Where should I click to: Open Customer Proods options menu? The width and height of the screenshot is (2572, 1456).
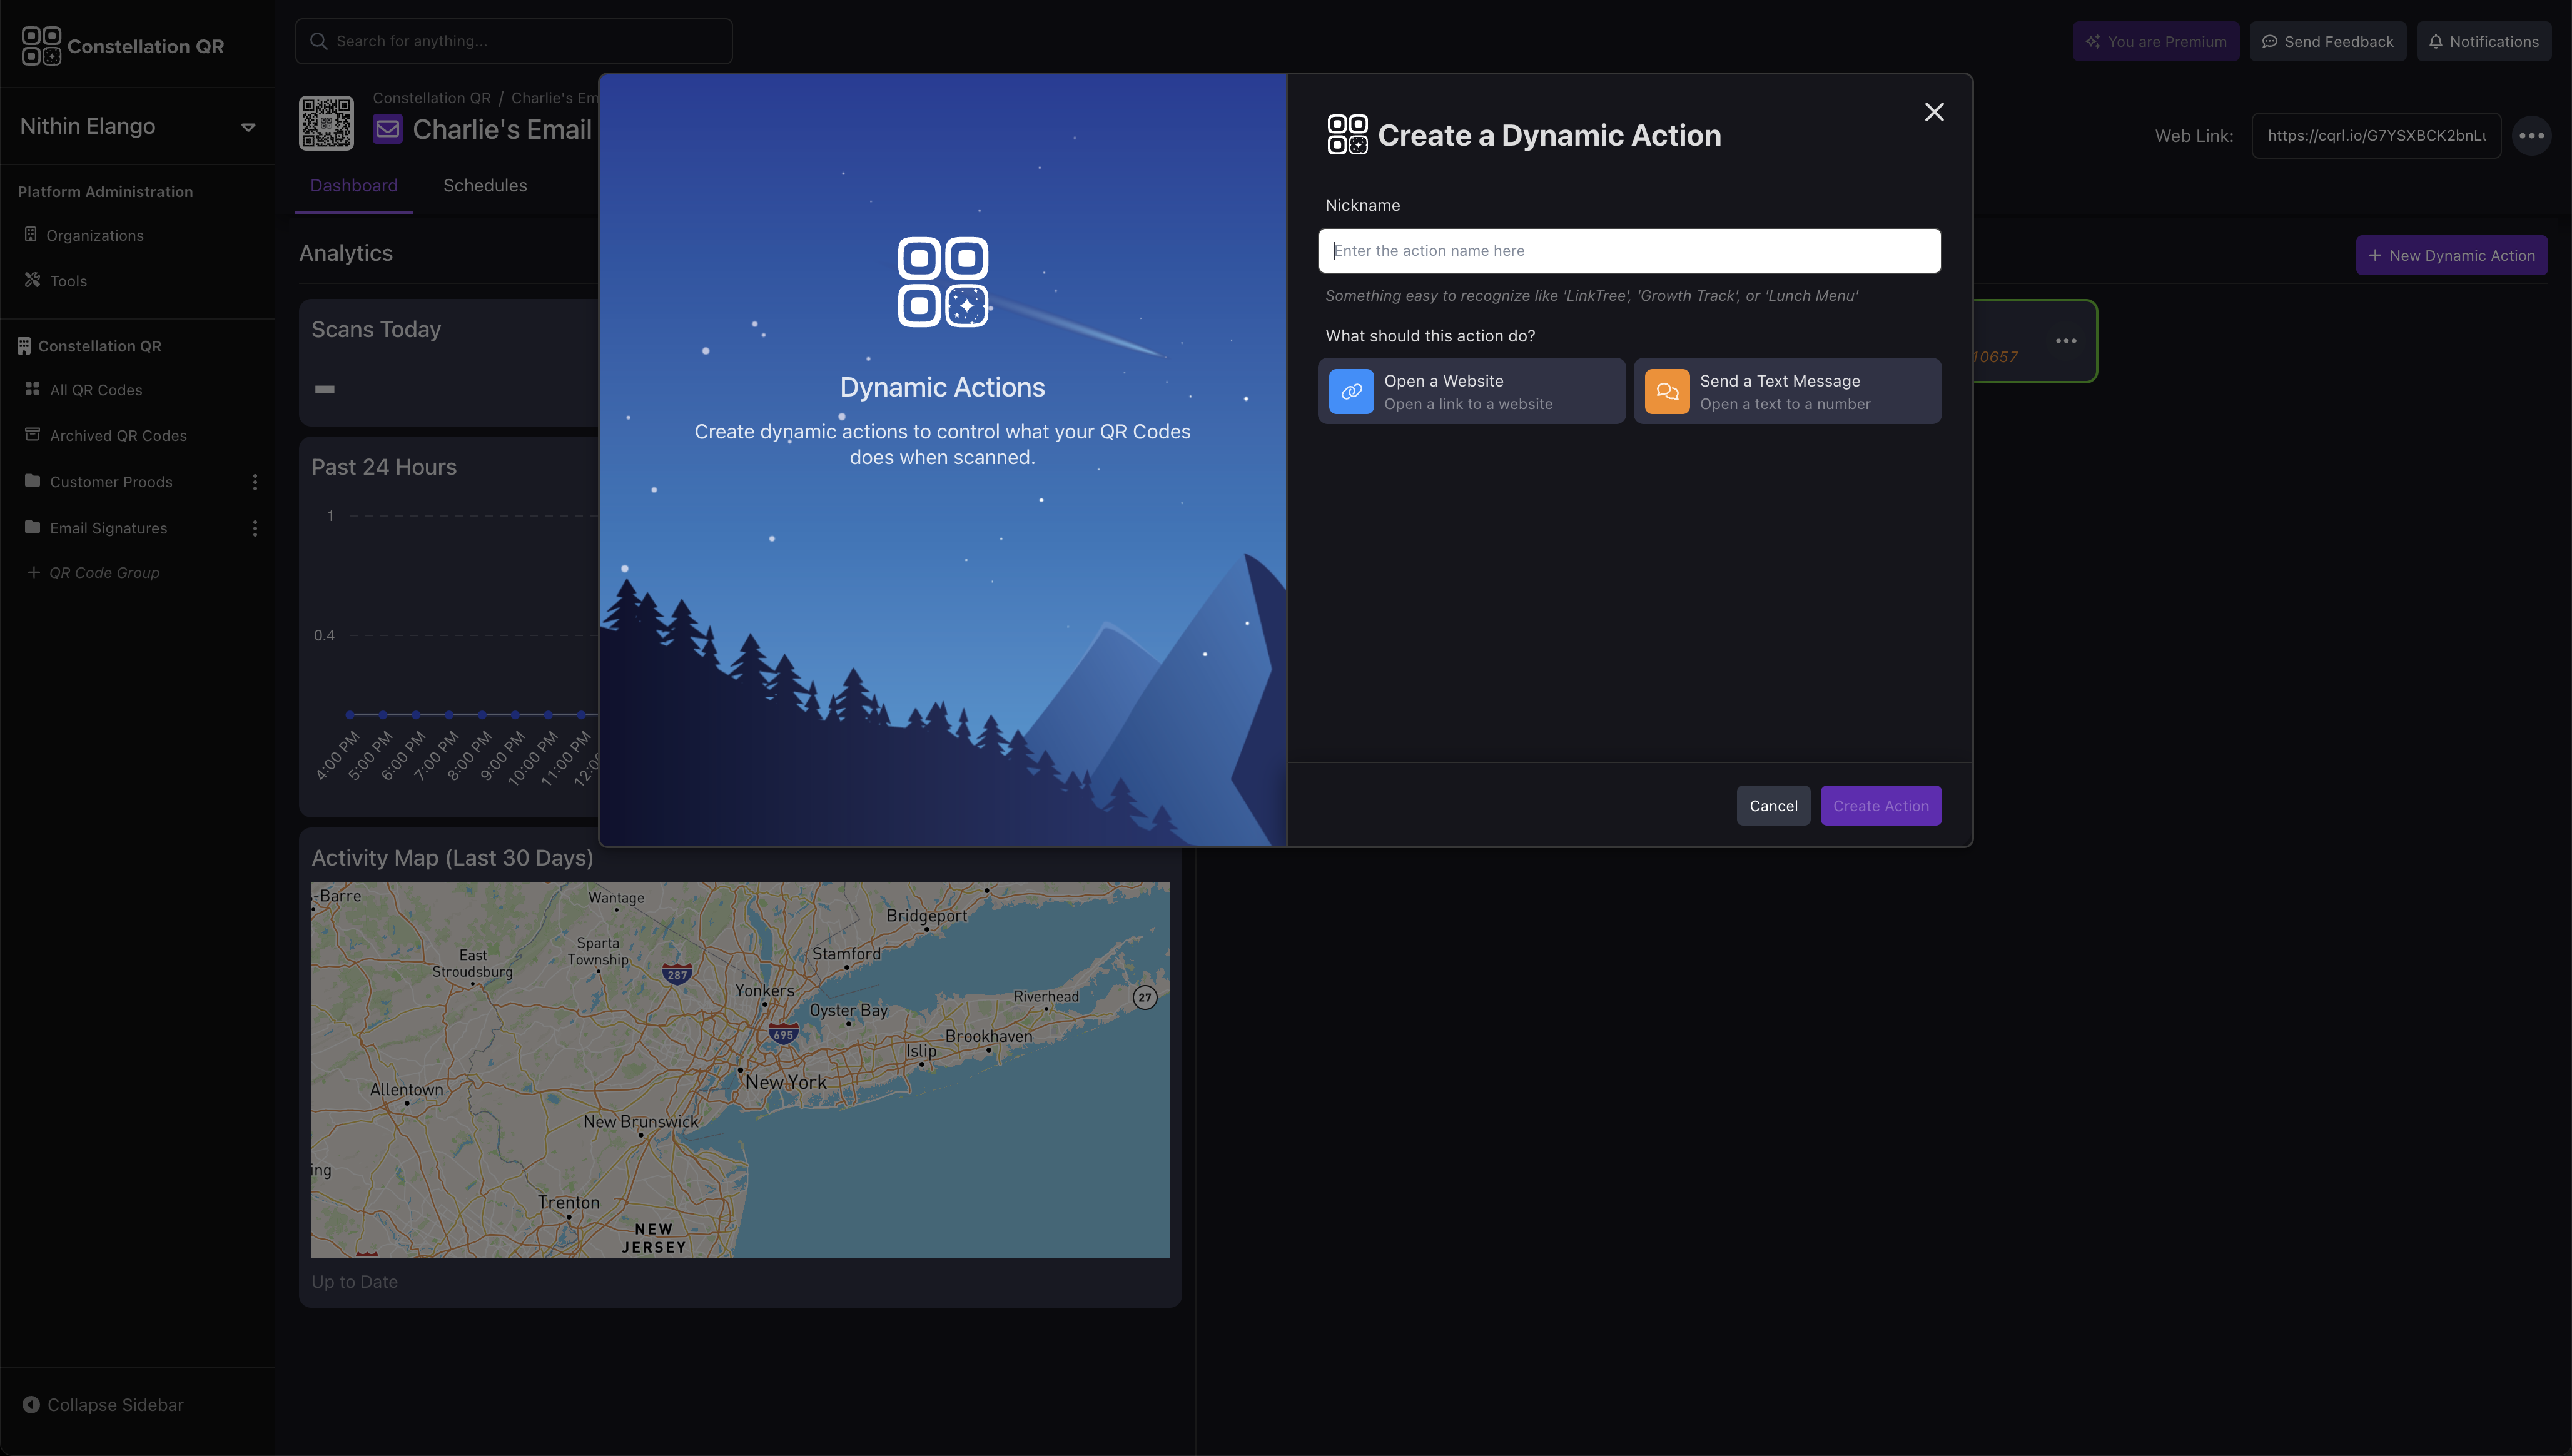(255, 482)
